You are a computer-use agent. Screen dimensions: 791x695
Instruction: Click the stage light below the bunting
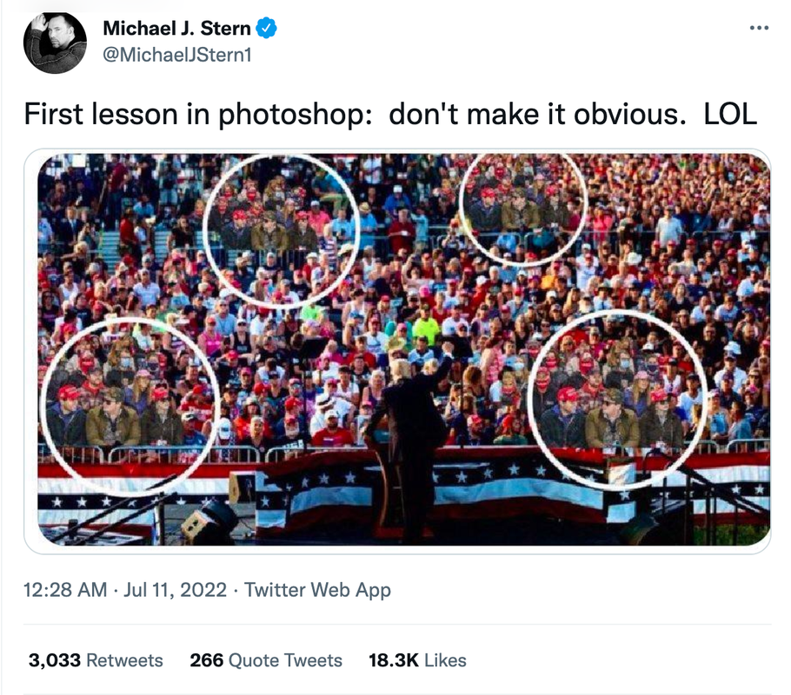[x=208, y=522]
